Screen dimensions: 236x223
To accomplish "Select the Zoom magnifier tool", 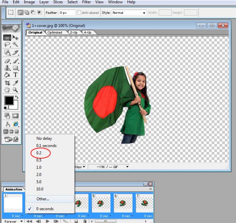I will [x=16, y=90].
